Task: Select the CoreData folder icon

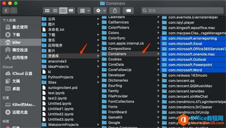Action: click(x=104, y=64)
